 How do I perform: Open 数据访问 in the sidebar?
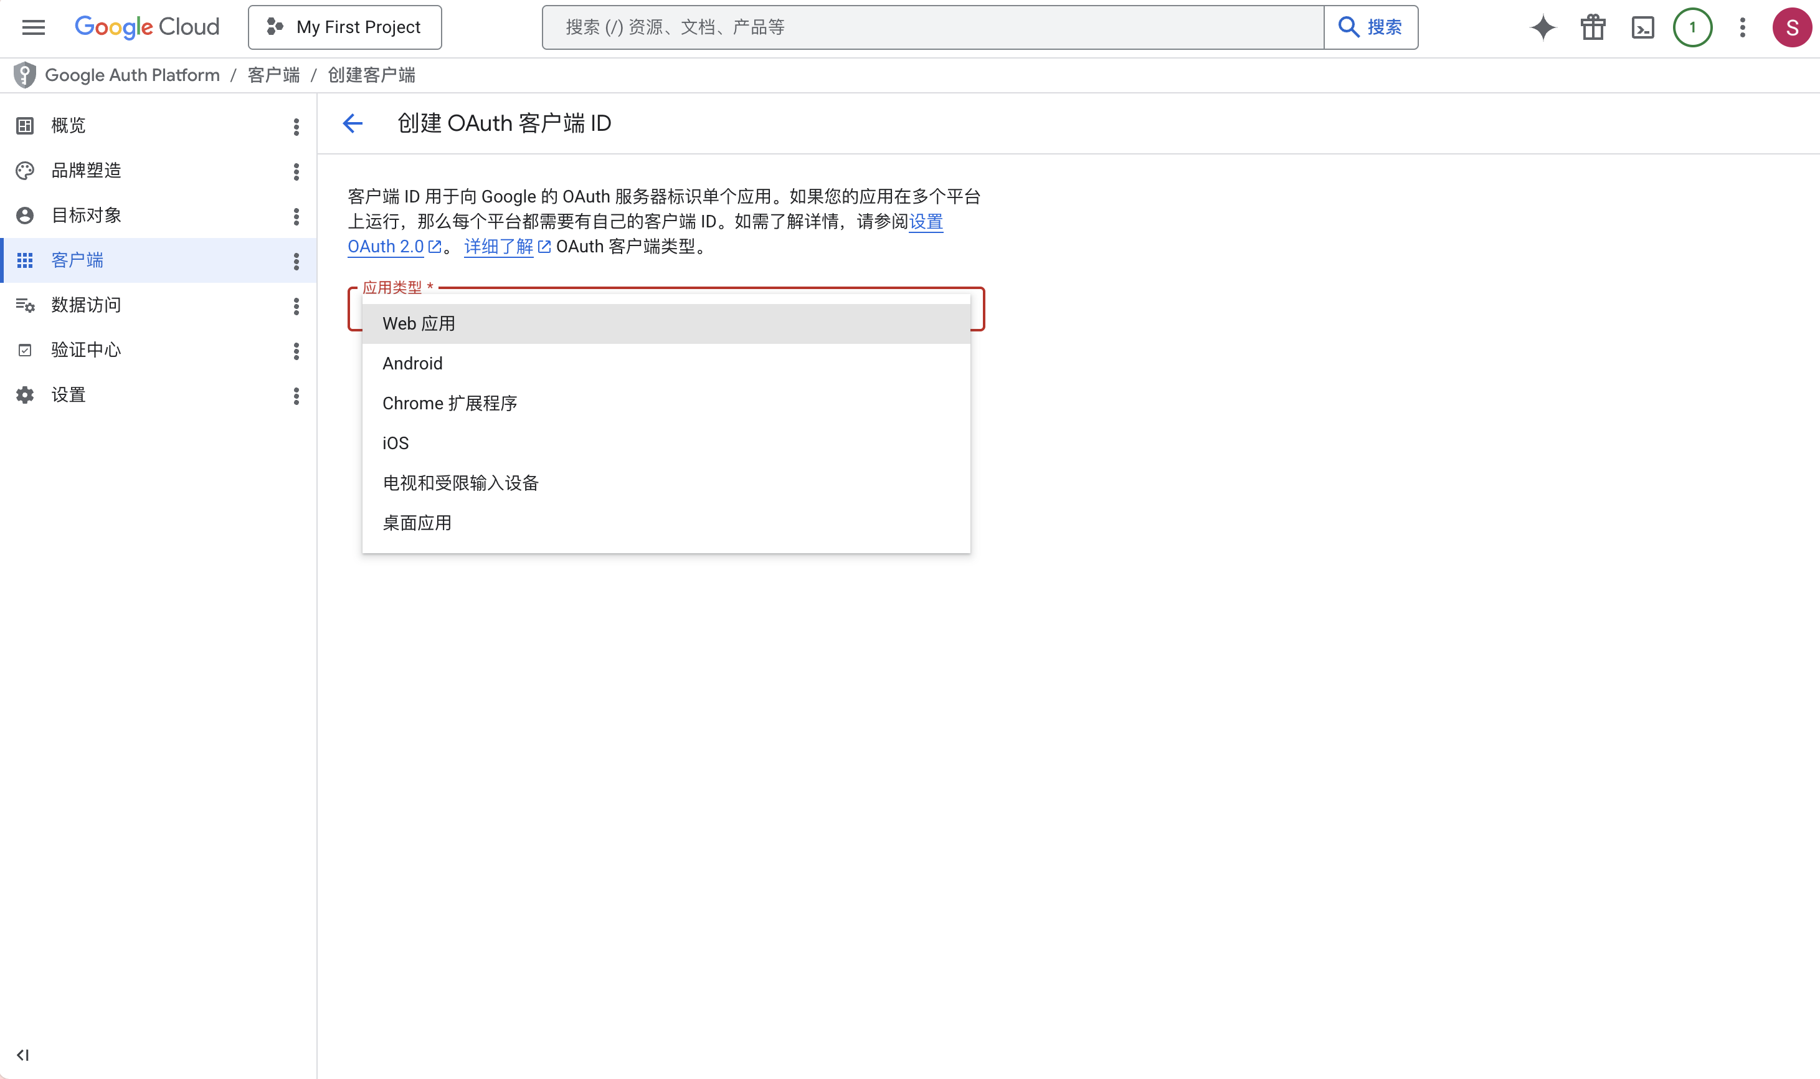pyautogui.click(x=158, y=305)
